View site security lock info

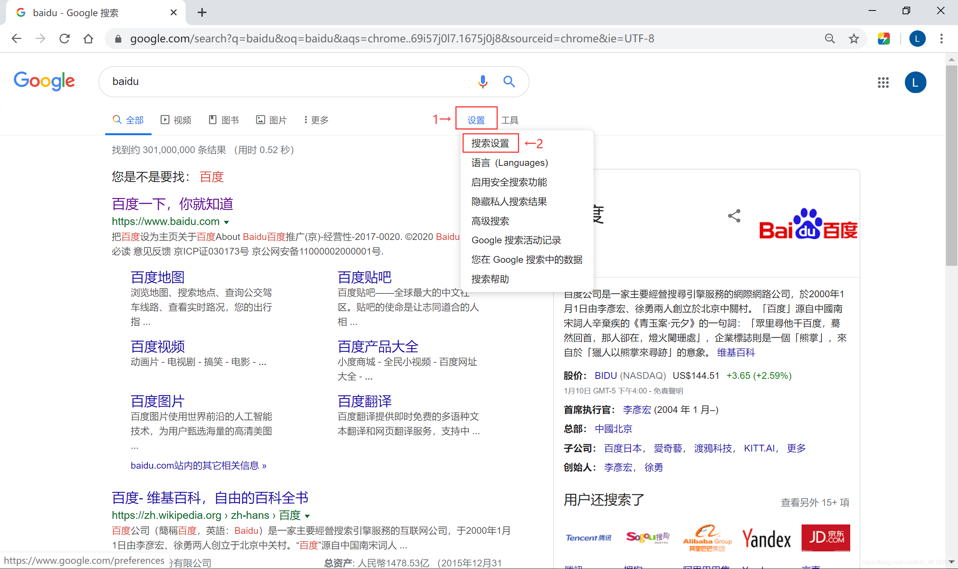point(118,39)
